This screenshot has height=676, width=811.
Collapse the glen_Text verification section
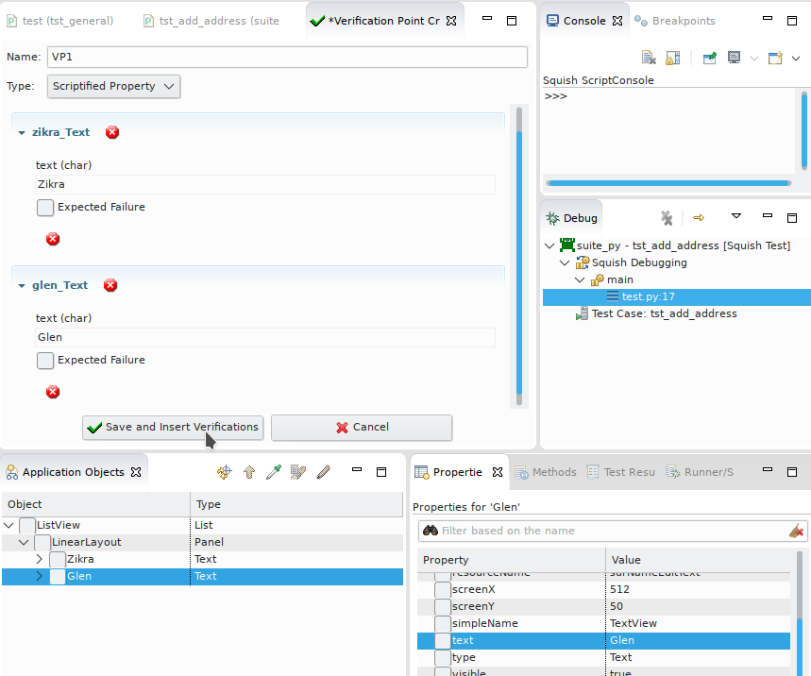tap(22, 286)
